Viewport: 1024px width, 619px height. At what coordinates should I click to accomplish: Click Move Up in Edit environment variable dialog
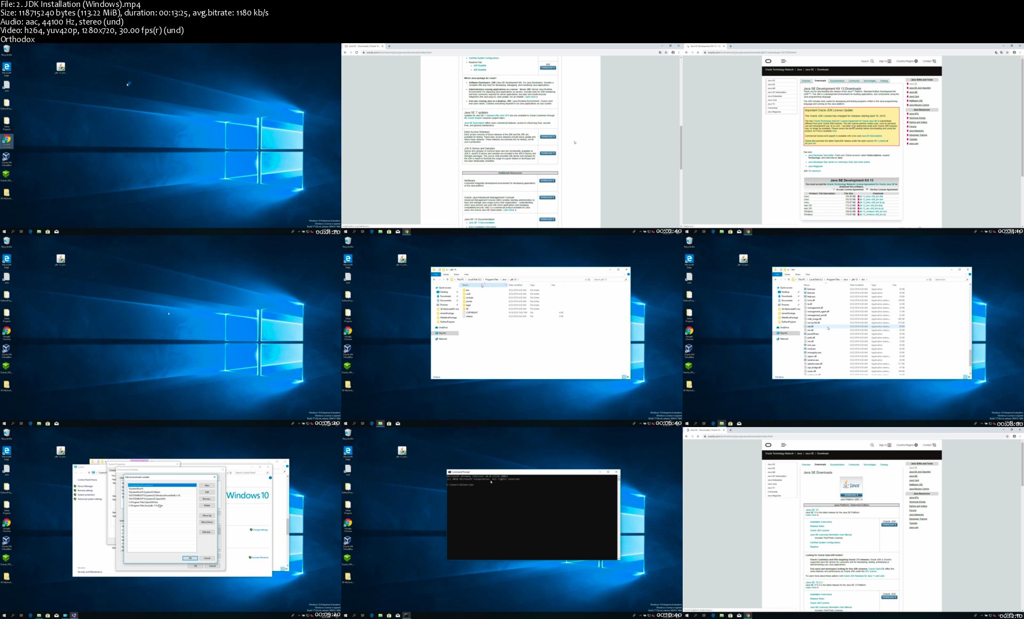point(207,516)
